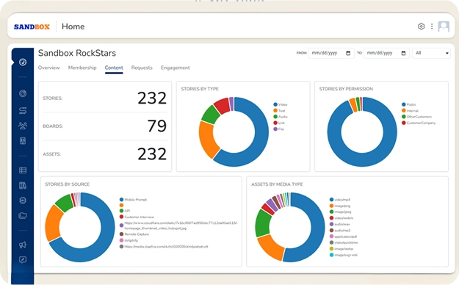Toggle Text legend in Stories by Type
The image size is (459, 285).
(279, 111)
